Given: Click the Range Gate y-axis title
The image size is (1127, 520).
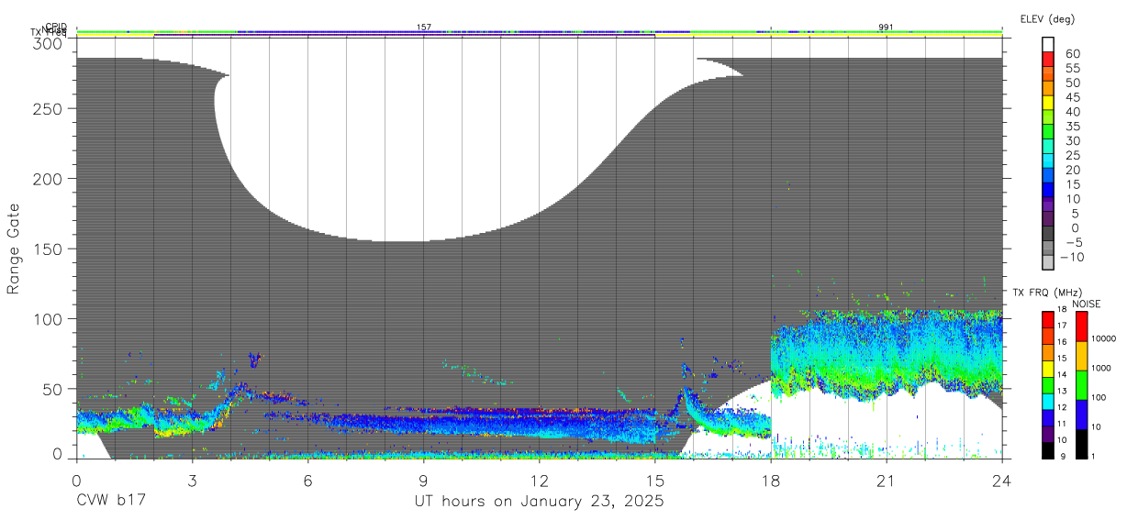Looking at the screenshot, I should (x=14, y=248).
